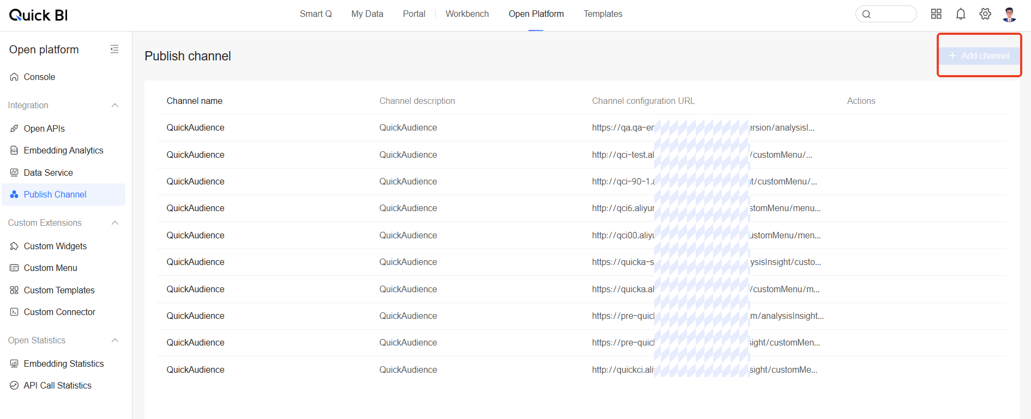Open the My Data tab

367,14
